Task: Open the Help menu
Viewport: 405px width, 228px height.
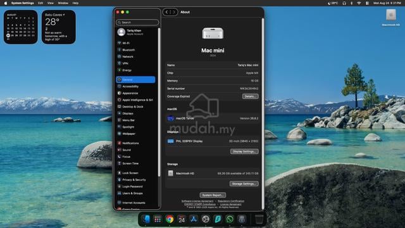Action: (x=75, y=3)
